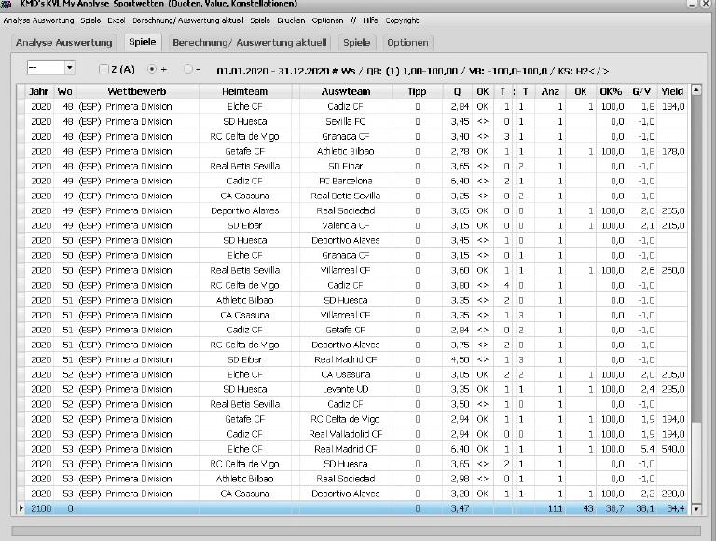
Task: Click the horizontal scrollbar at the bottom
Action: 356,531
